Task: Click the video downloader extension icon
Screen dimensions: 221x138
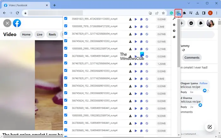Action: coord(178,13)
